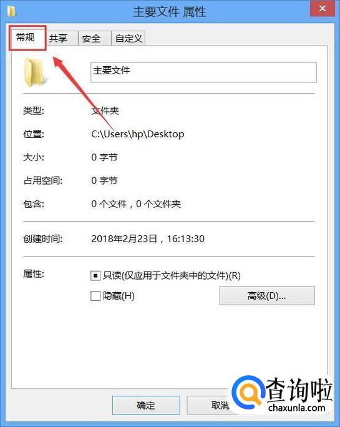Click the small folder icon in title bar
340x427 pixels.
coord(11,12)
